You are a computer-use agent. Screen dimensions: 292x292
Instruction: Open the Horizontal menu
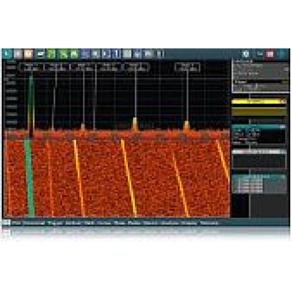click(x=34, y=223)
